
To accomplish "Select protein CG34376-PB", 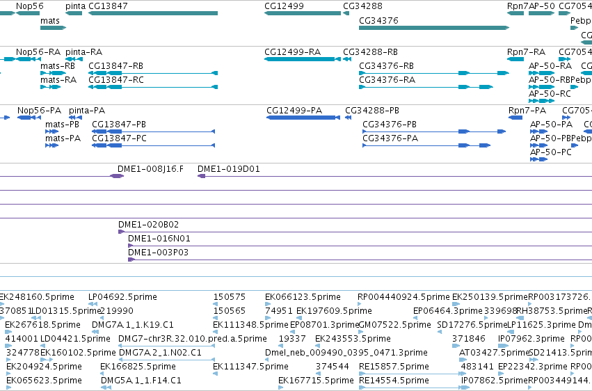I will tap(434, 131).
